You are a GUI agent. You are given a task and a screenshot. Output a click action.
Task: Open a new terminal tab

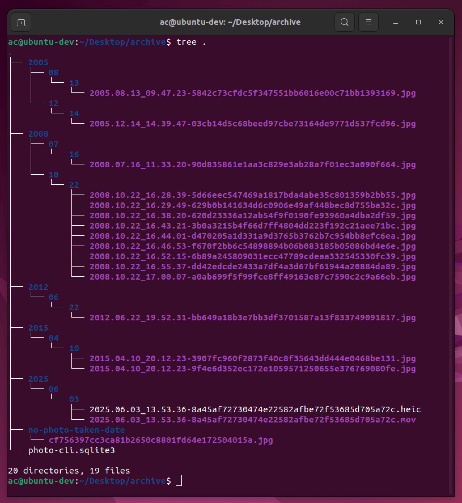[x=21, y=22]
